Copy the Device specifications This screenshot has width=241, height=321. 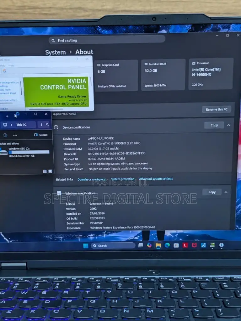[214, 125]
